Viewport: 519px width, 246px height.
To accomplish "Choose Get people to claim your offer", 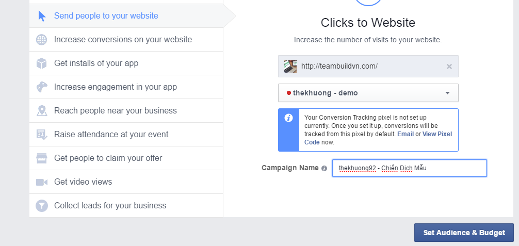I will click(x=108, y=158).
